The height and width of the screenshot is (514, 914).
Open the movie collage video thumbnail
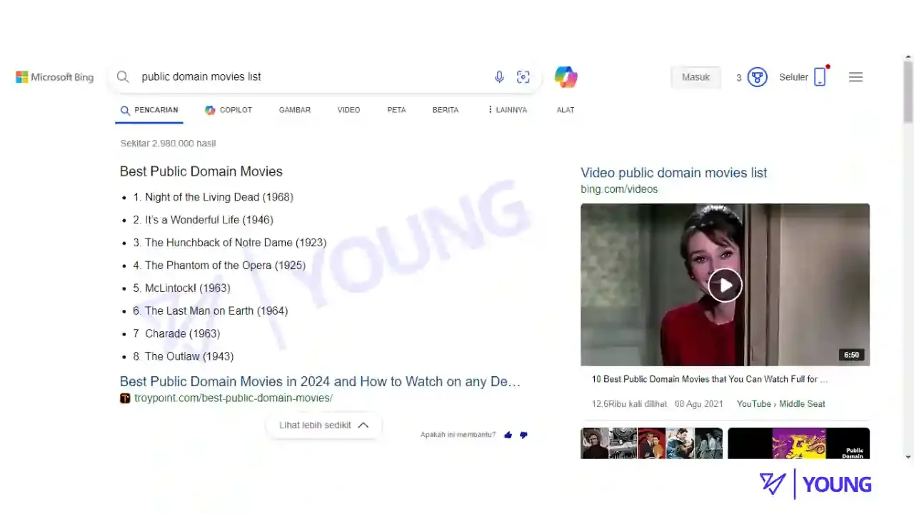click(x=651, y=443)
